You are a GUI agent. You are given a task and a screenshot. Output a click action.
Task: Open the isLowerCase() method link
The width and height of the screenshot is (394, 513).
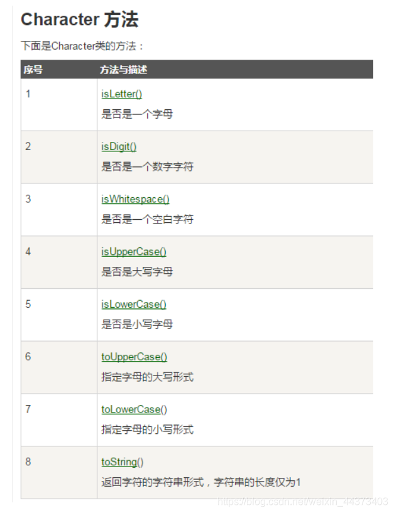[x=134, y=305]
